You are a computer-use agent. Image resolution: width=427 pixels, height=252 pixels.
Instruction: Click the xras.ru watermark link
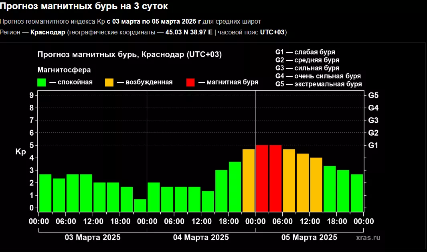368,237
